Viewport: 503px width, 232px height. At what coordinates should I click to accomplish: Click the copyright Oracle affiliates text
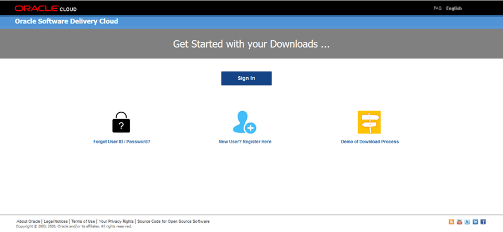pyautogui.click(x=74, y=226)
